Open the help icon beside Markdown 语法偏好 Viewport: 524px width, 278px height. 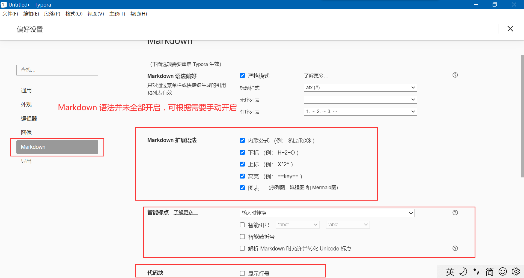click(x=455, y=75)
